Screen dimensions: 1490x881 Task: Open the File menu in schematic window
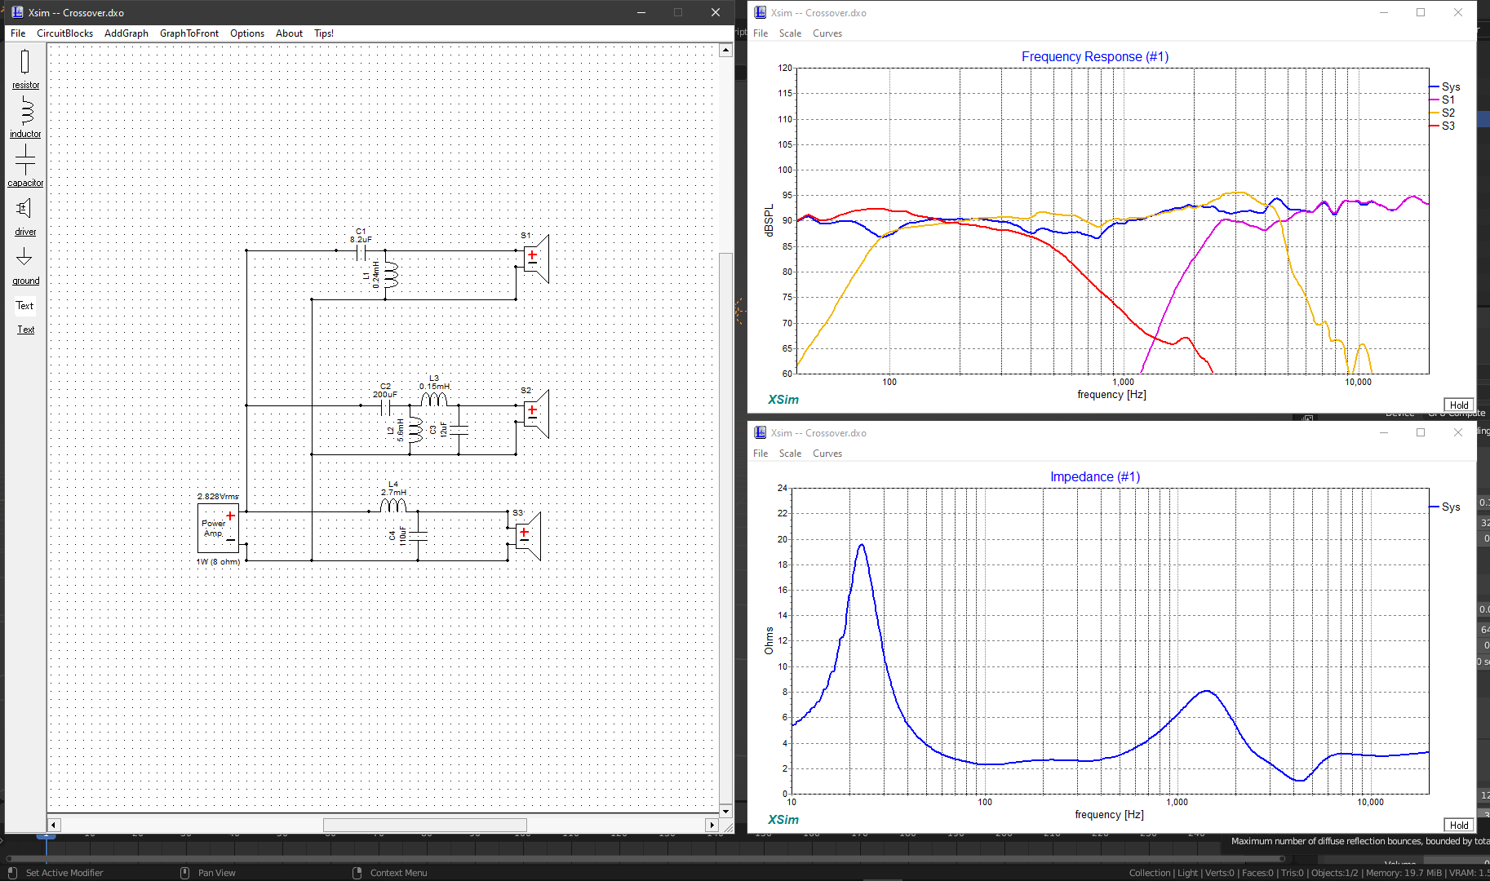click(18, 33)
